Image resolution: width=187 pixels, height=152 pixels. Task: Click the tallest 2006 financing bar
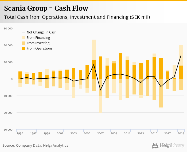tap(94, 50)
